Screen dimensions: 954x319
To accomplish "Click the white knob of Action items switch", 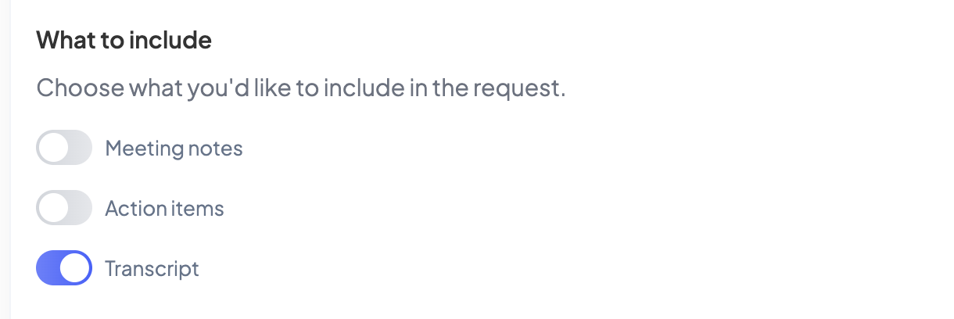I will (x=53, y=209).
